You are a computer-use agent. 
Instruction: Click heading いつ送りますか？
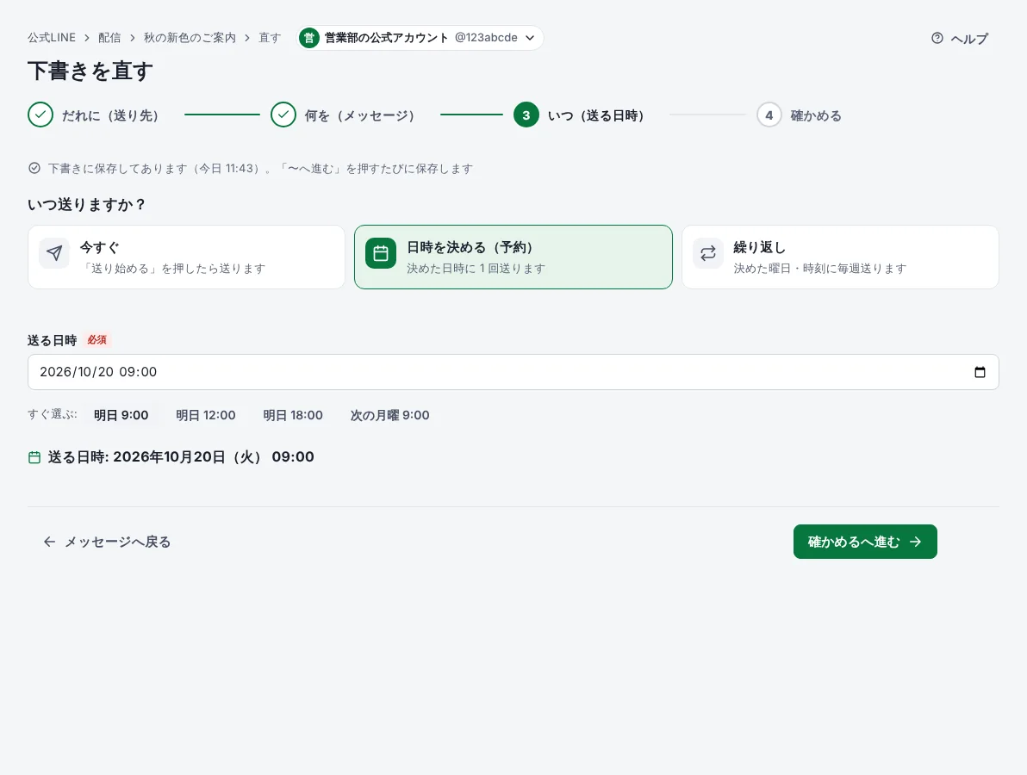click(x=86, y=204)
